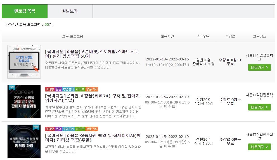Click 상품기획 tag on 카페24 course row
277x160 pixels.
point(92,89)
